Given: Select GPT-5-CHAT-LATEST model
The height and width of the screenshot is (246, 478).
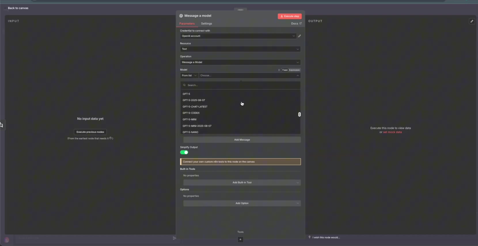Looking at the screenshot, I should coord(240,107).
